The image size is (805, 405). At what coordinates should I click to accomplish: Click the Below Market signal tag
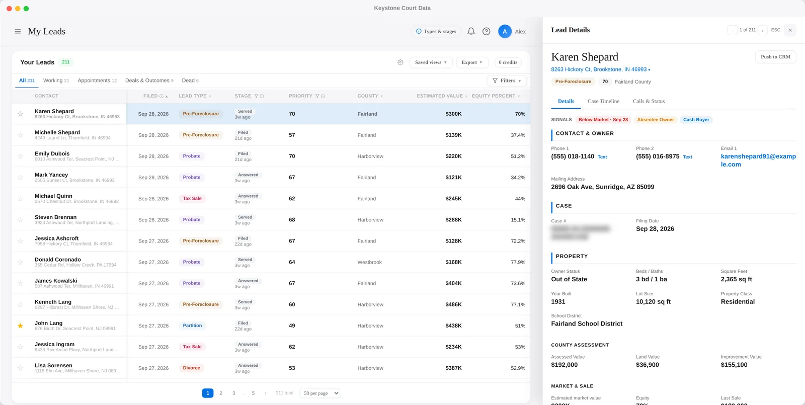click(603, 120)
